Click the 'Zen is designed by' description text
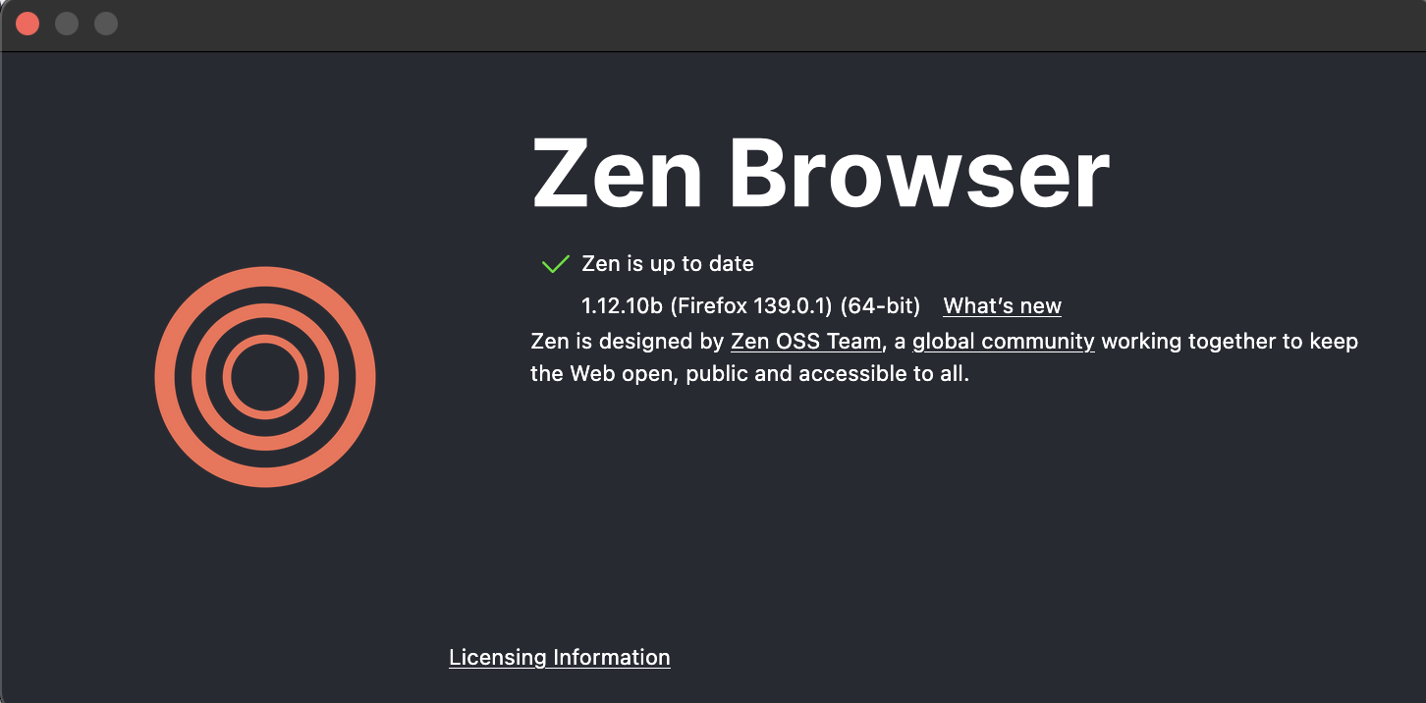 point(628,342)
